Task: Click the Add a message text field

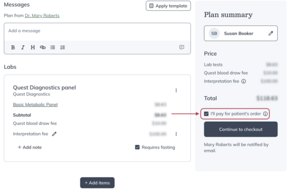Action: [97, 31]
